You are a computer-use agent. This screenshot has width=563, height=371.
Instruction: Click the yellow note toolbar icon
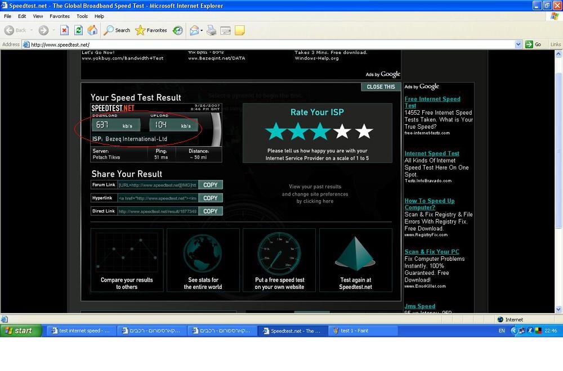tap(239, 30)
